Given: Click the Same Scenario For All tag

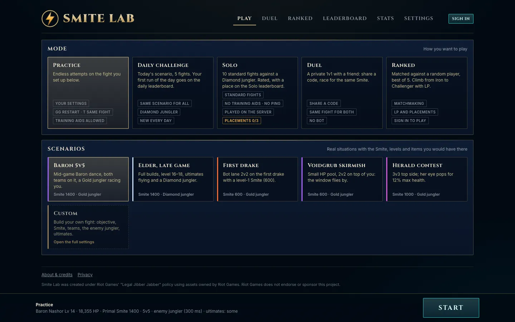Looking at the screenshot, I should 165,103.
